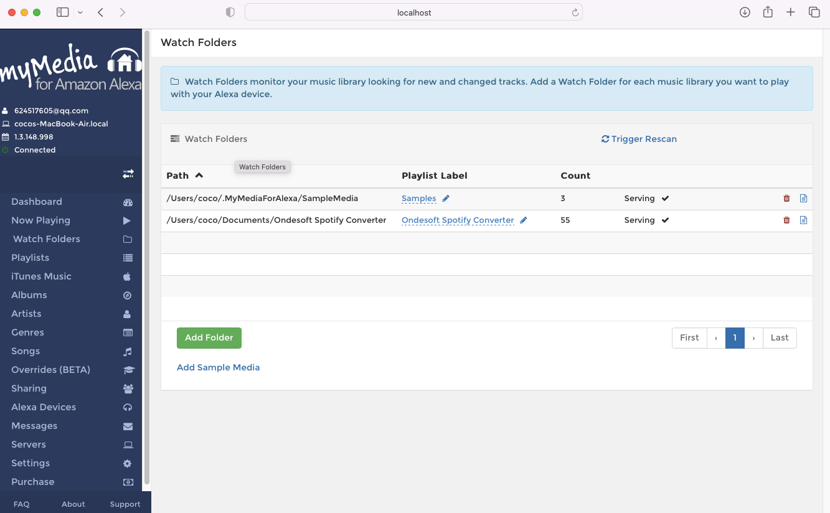Click the iTunes Music apple icon
This screenshot has height=513, width=830.
point(127,276)
